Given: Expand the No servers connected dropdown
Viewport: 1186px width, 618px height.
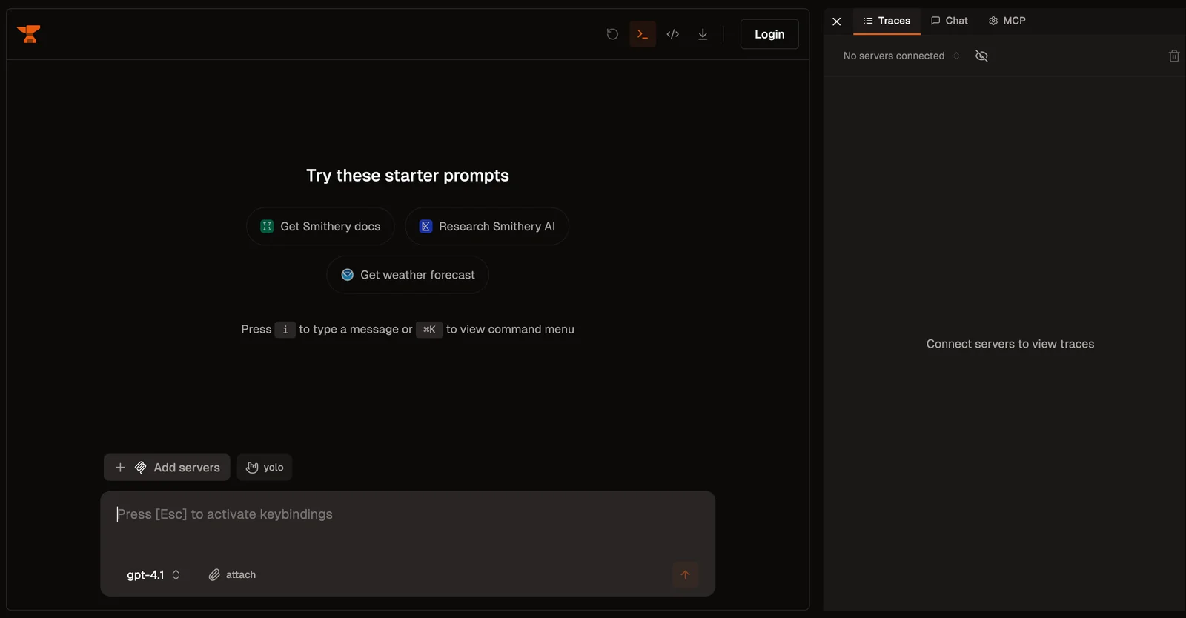Looking at the screenshot, I should 901,56.
